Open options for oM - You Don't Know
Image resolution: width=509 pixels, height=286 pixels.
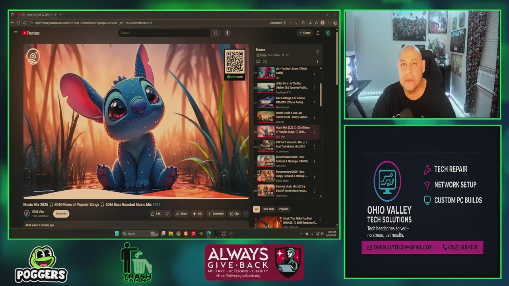(x=315, y=73)
